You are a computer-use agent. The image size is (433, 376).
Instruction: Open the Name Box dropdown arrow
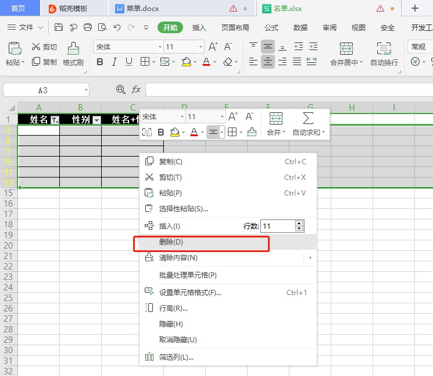coord(85,90)
